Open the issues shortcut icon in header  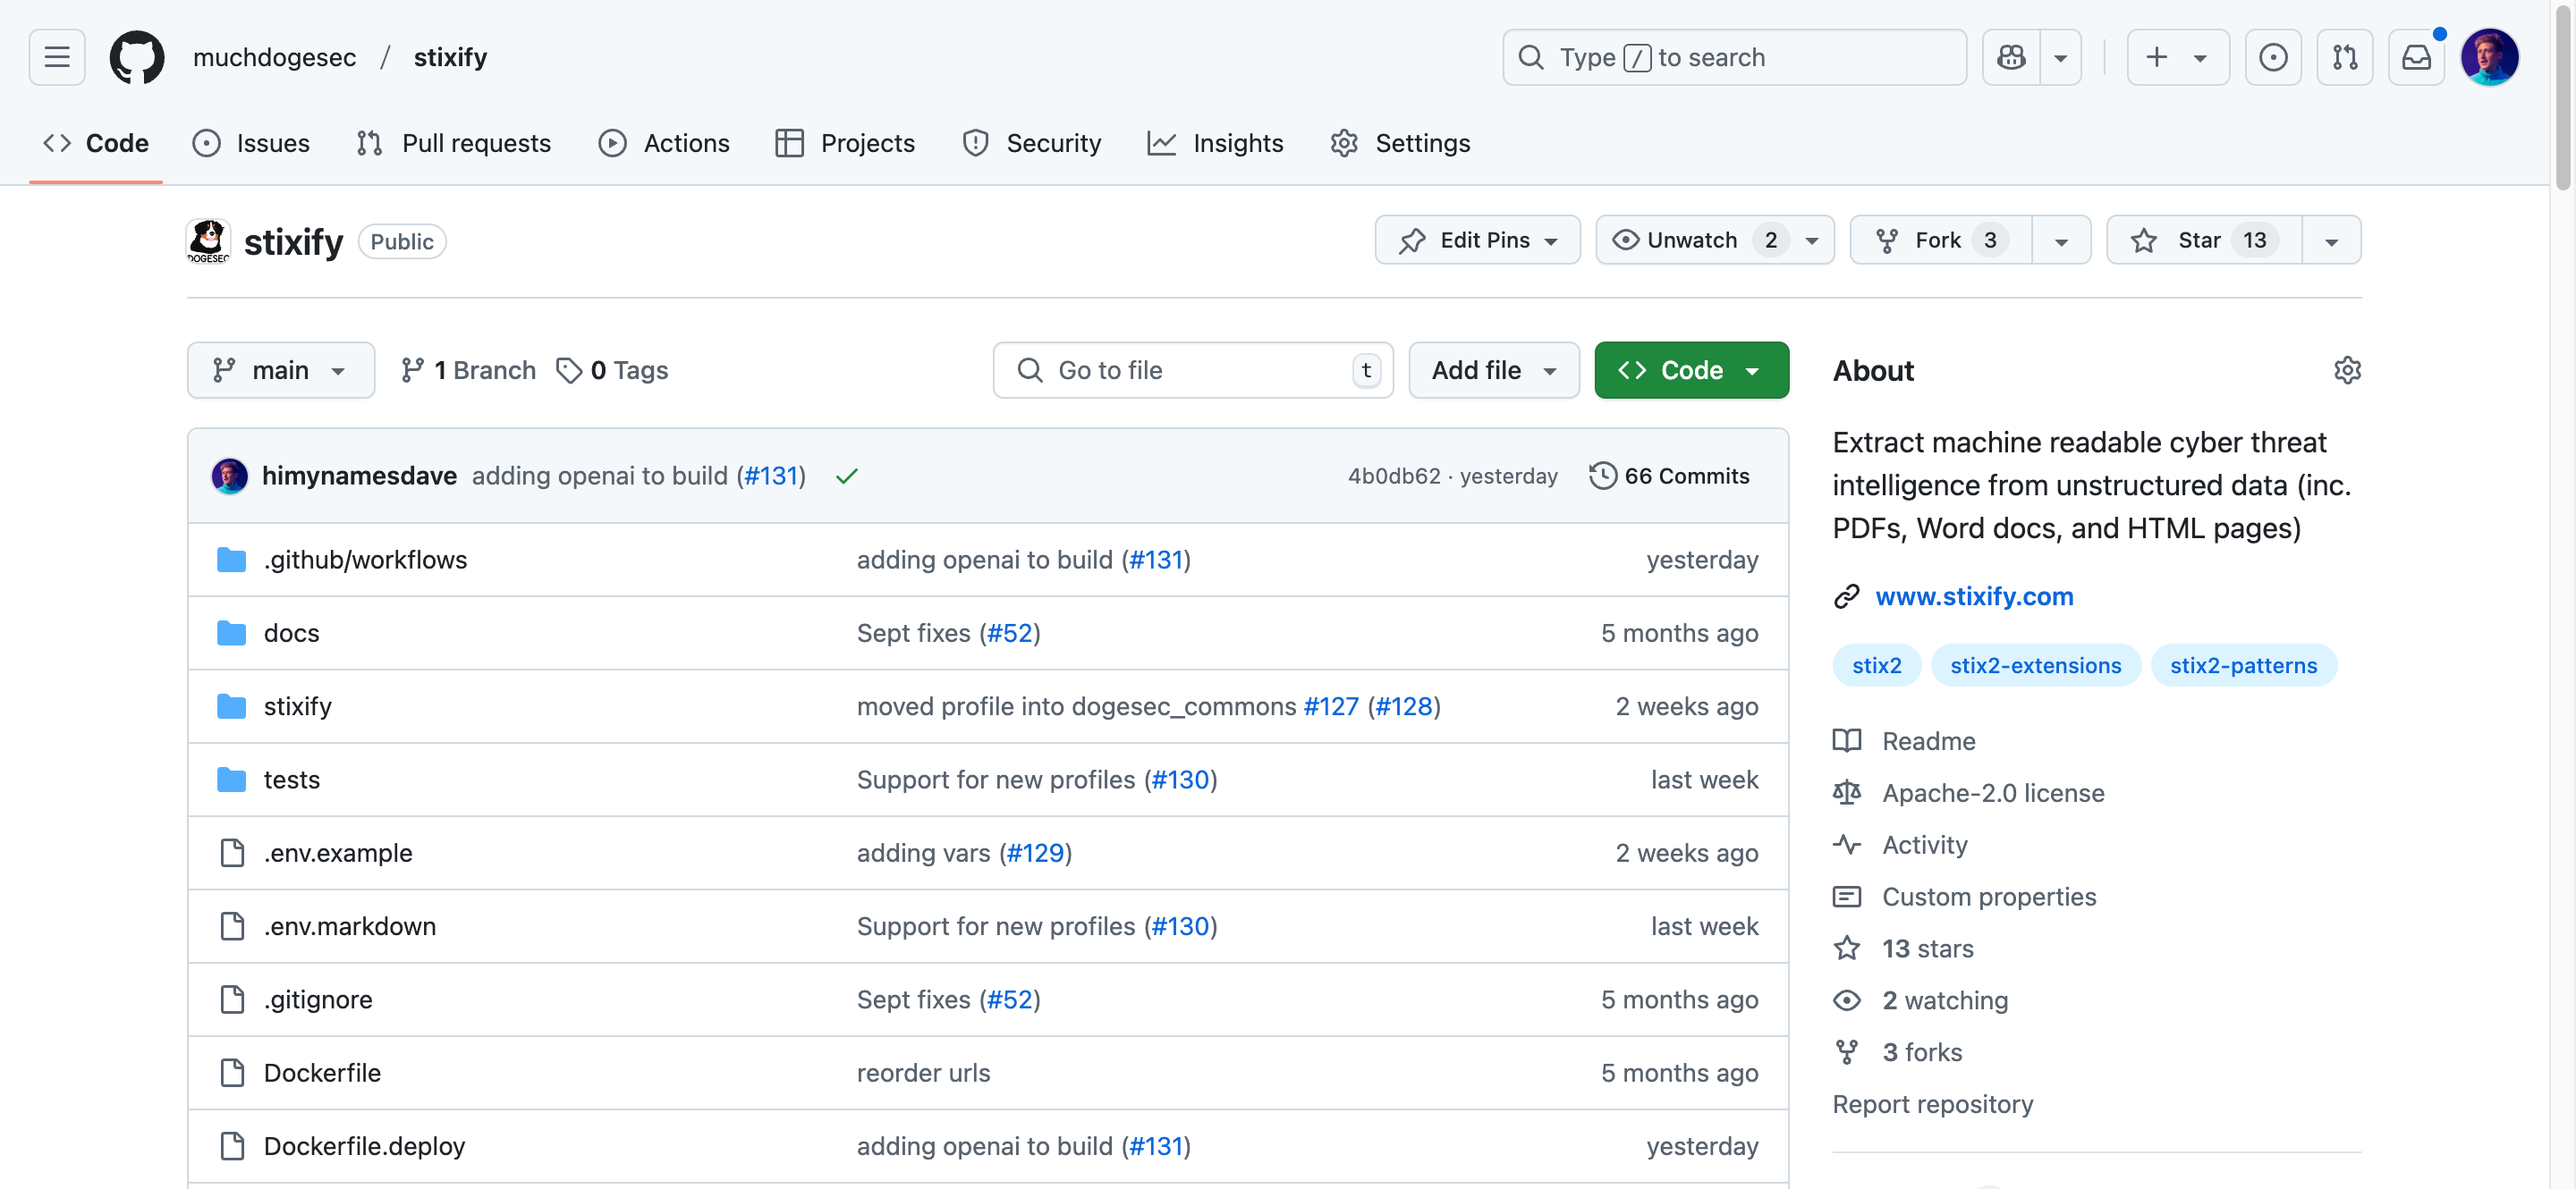(x=2272, y=57)
